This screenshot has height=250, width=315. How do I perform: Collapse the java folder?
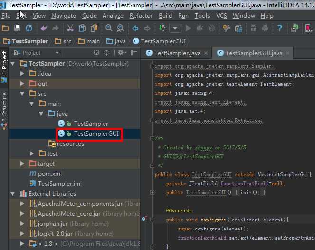[x=41, y=114]
